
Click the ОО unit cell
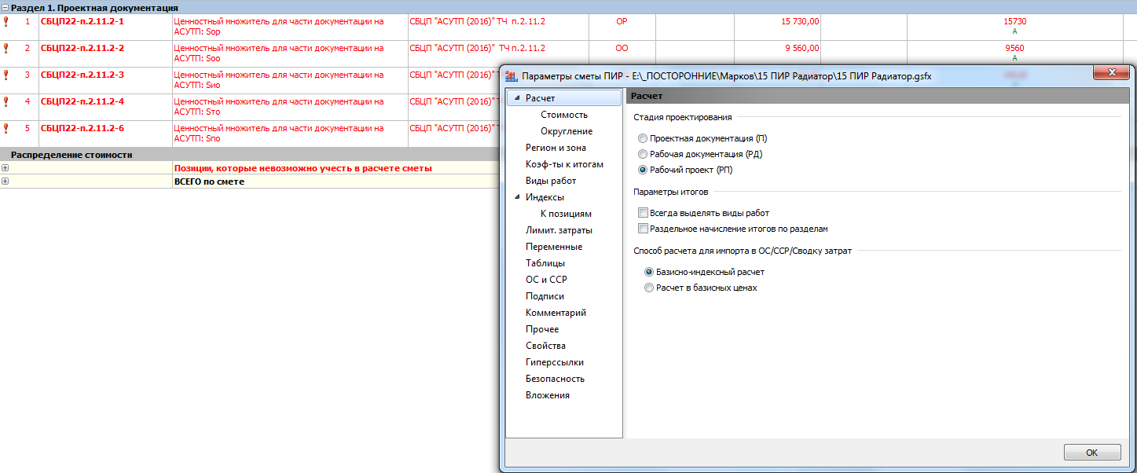(622, 54)
